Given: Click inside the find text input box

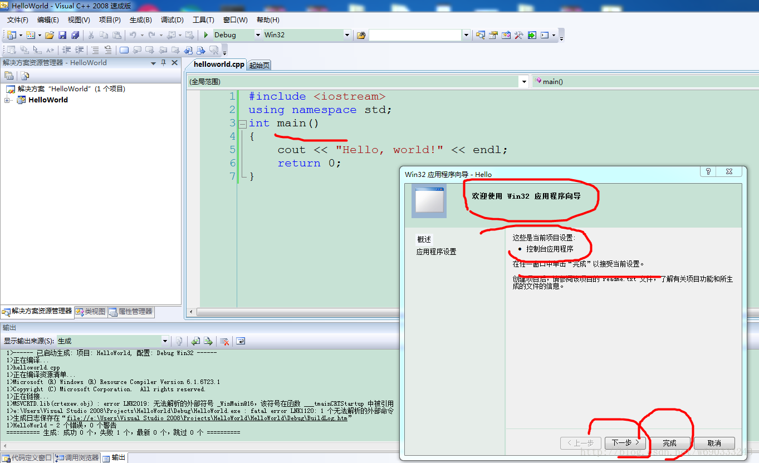Looking at the screenshot, I should 415,35.
